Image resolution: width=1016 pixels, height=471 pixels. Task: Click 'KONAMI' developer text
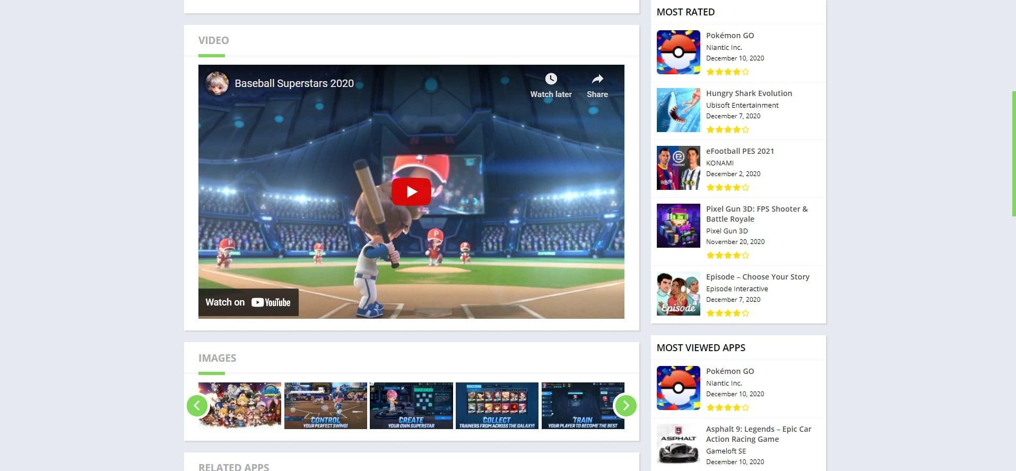(x=720, y=163)
